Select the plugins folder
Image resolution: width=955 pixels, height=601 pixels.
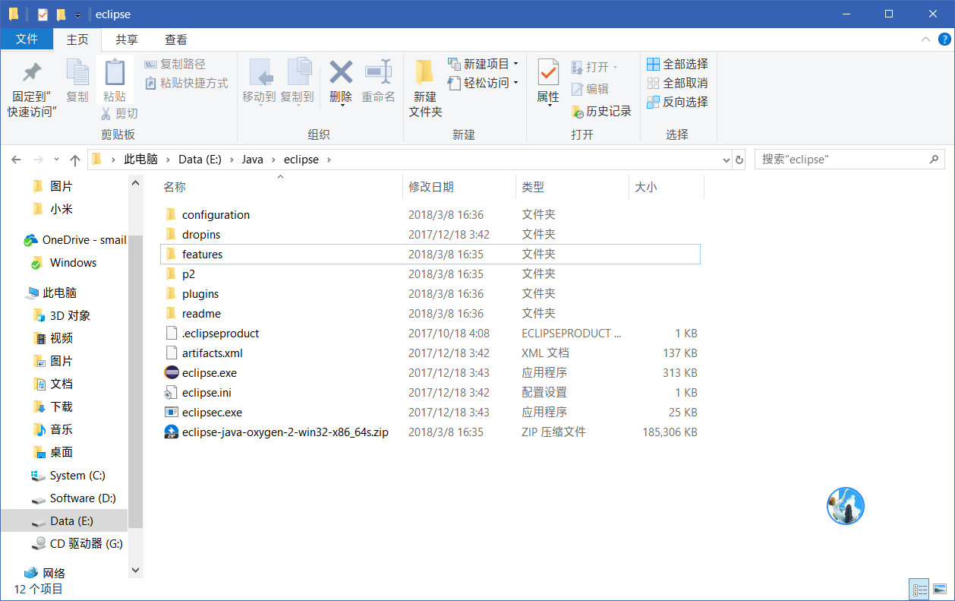[x=430, y=293]
